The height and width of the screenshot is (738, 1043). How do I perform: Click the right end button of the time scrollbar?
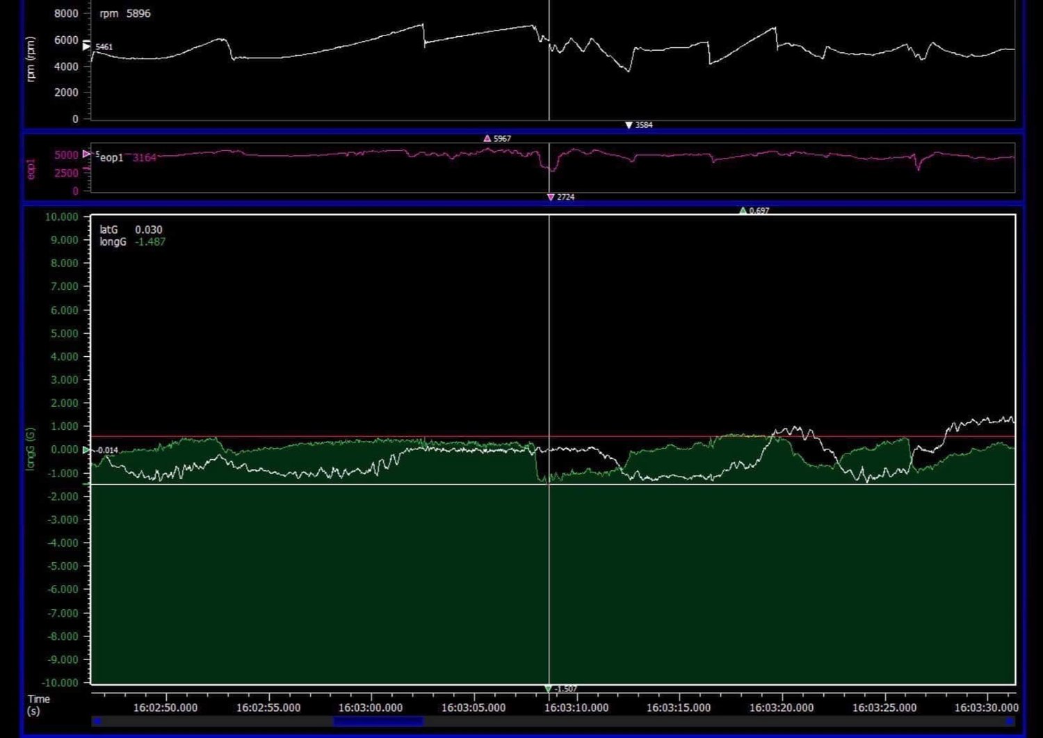(x=1010, y=721)
